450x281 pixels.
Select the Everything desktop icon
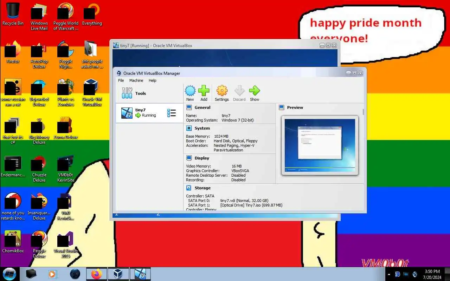(92, 15)
